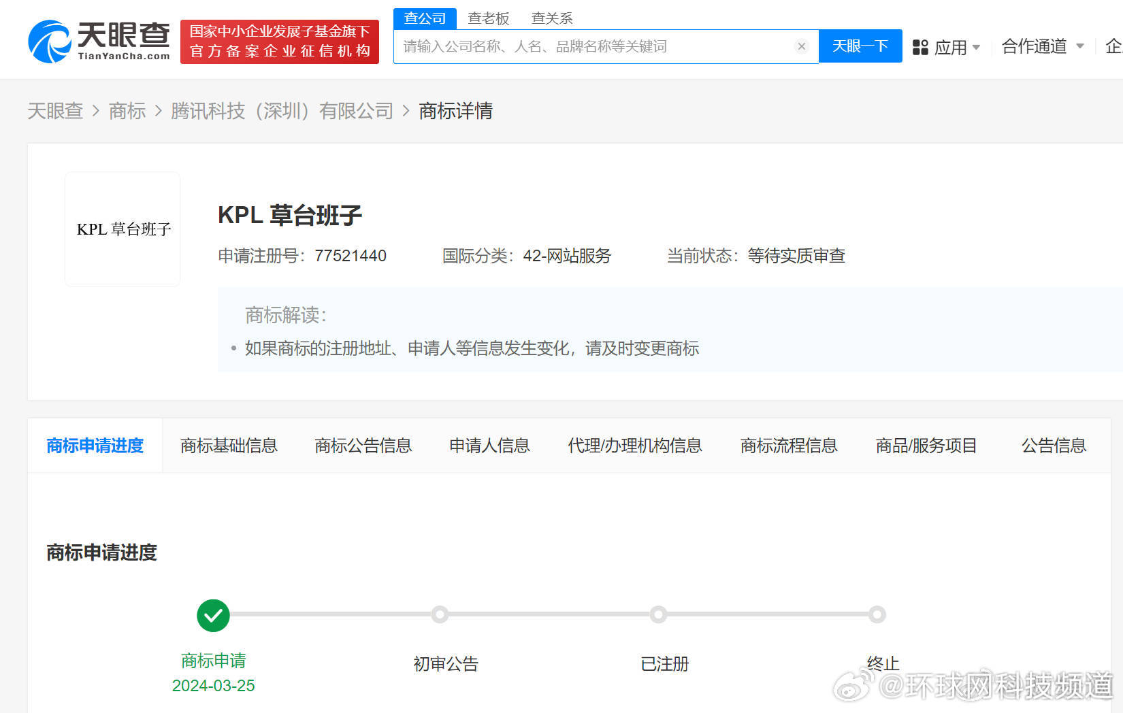Open the 商标基础信息 tab
Image resolution: width=1123 pixels, height=713 pixels.
point(229,445)
